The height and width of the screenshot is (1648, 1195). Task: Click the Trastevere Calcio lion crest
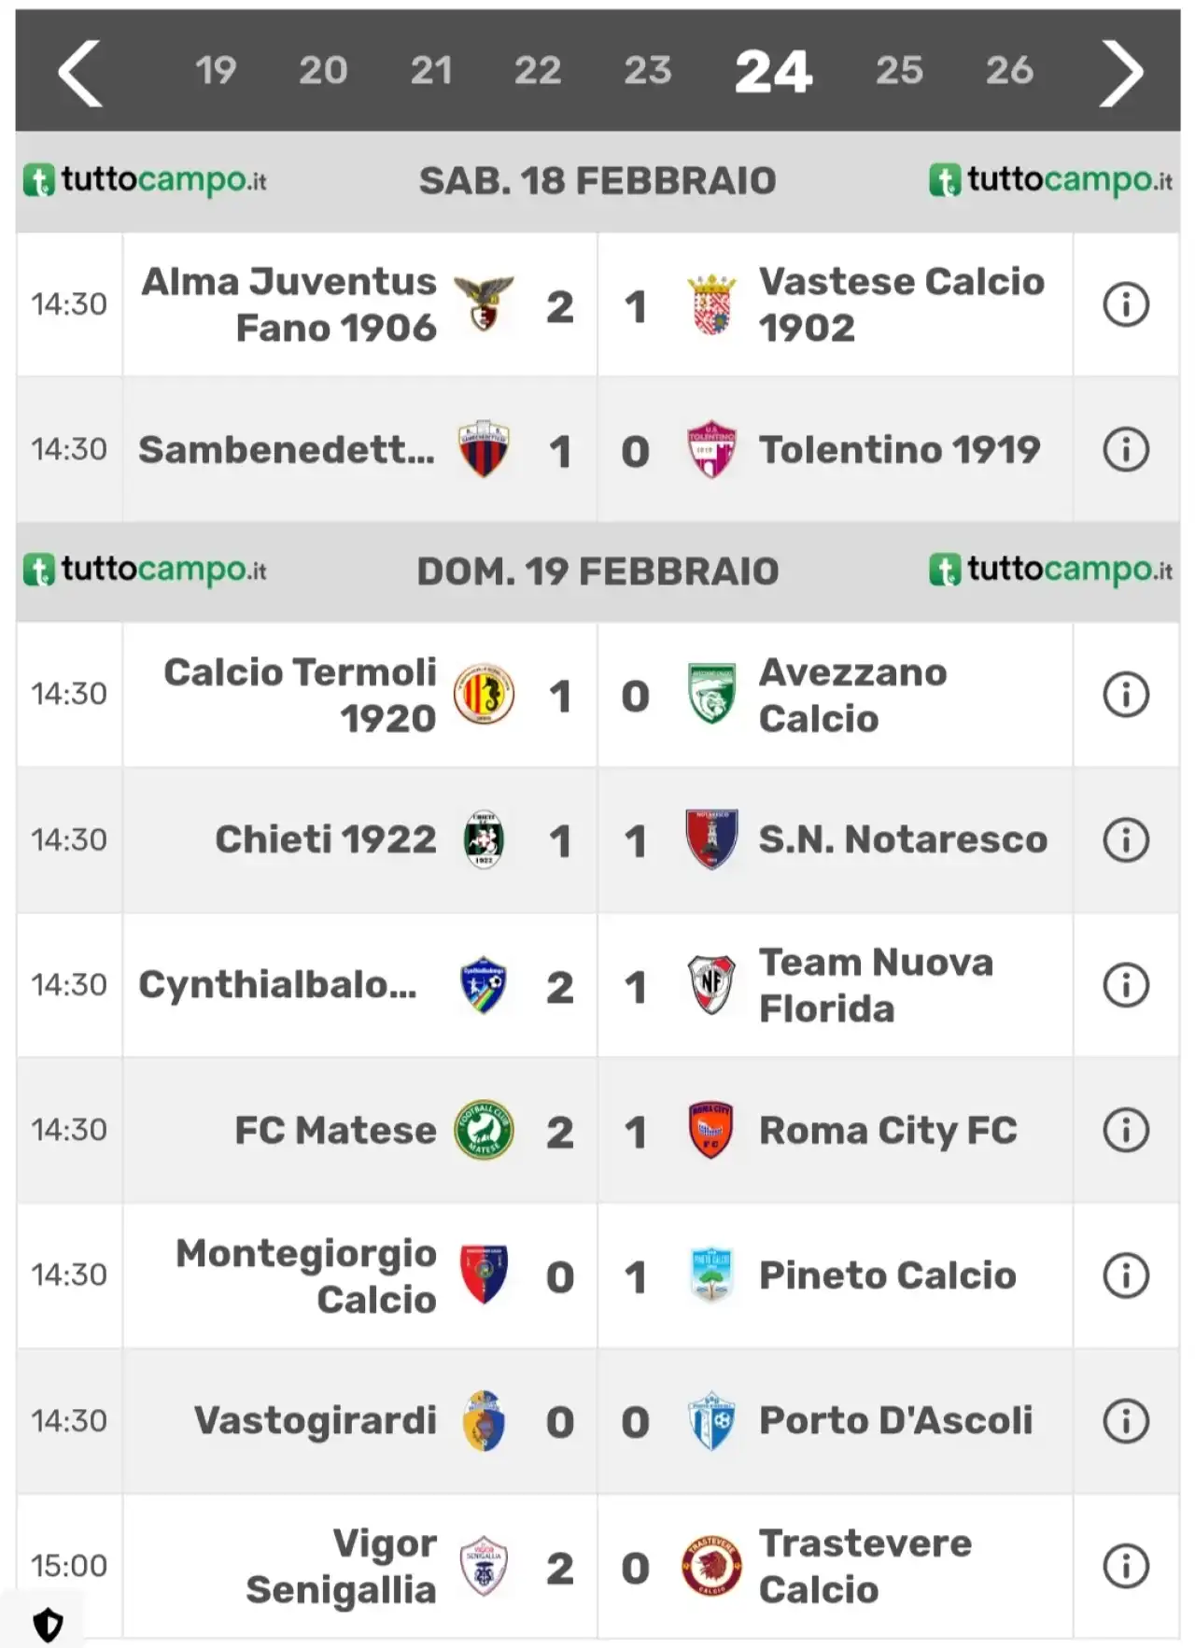pyautogui.click(x=711, y=1566)
